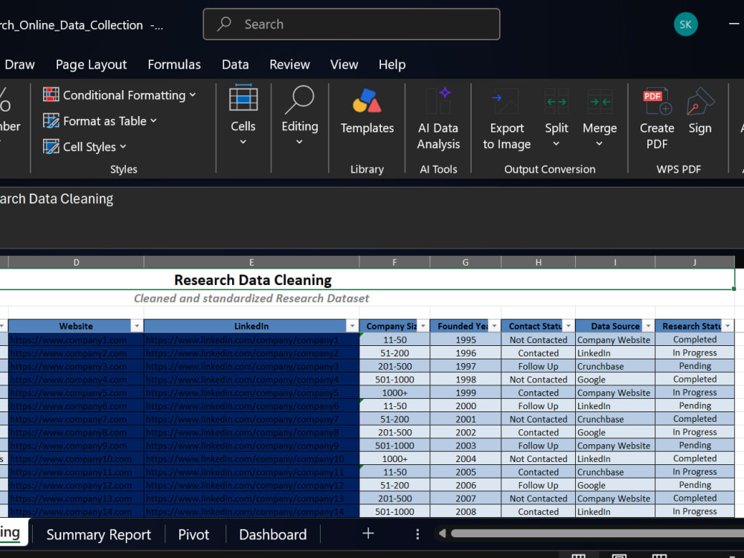Switch to the Review tab
The image size is (744, 558).
pos(289,65)
